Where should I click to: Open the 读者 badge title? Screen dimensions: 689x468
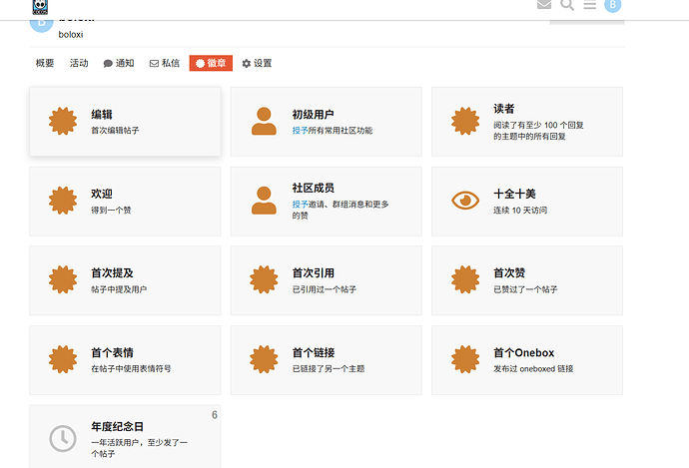[x=504, y=109]
